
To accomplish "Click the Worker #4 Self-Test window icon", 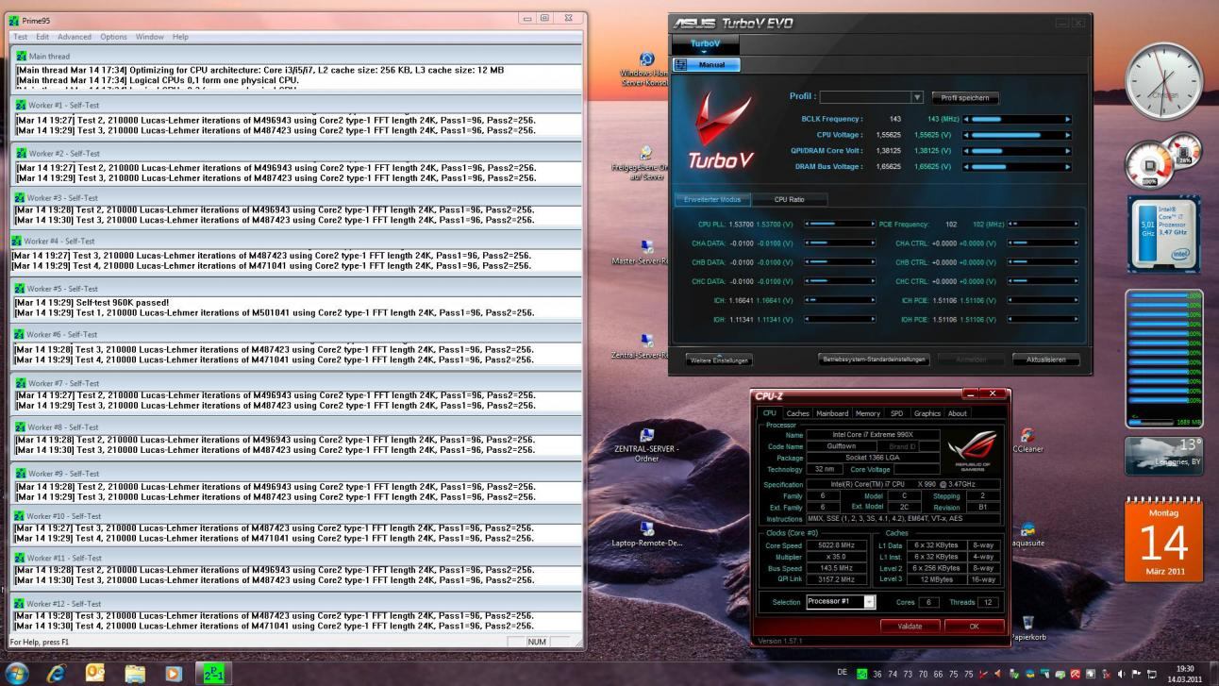I will [16, 242].
